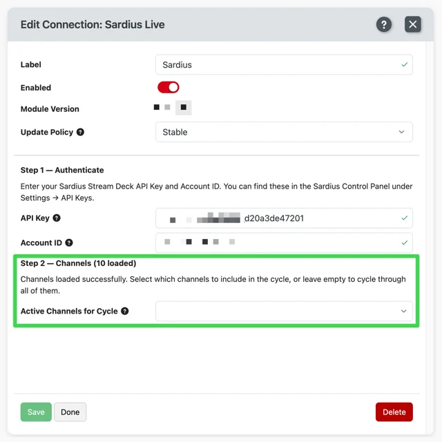Click into the API Key input field
Viewport: 442px width, 442px height.
click(x=284, y=218)
